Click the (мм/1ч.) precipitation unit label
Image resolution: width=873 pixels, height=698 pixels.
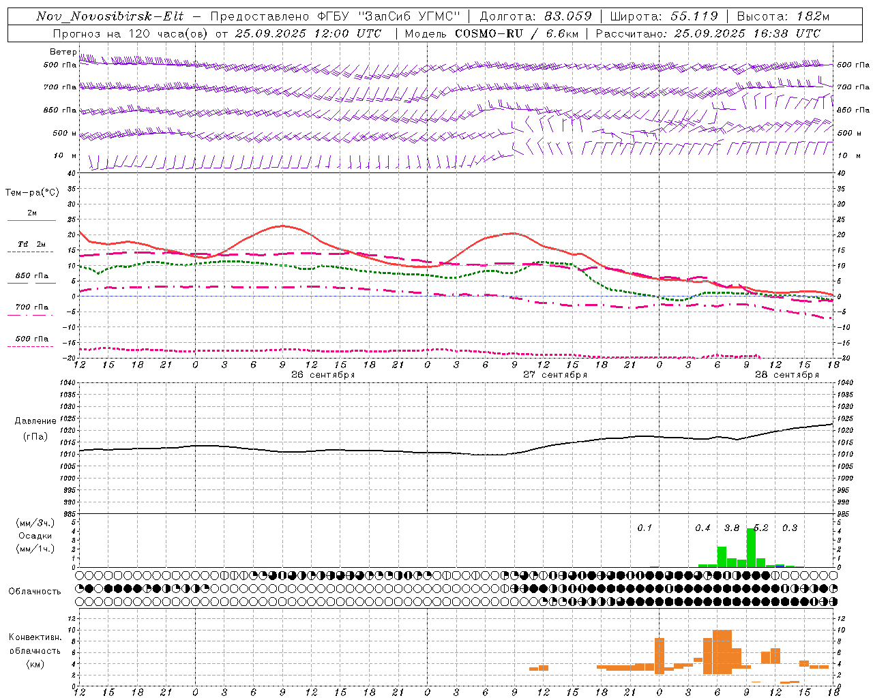35,549
